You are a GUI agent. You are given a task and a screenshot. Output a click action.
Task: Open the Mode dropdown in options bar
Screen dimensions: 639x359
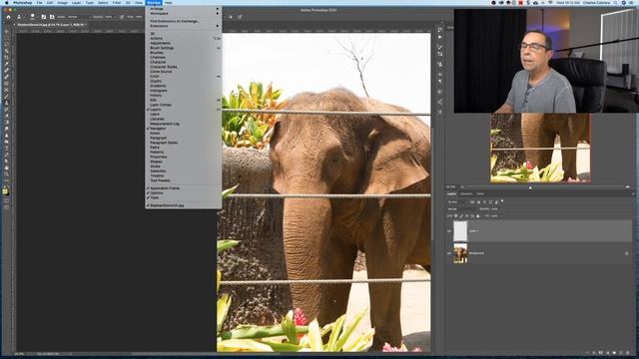pyautogui.click(x=78, y=17)
